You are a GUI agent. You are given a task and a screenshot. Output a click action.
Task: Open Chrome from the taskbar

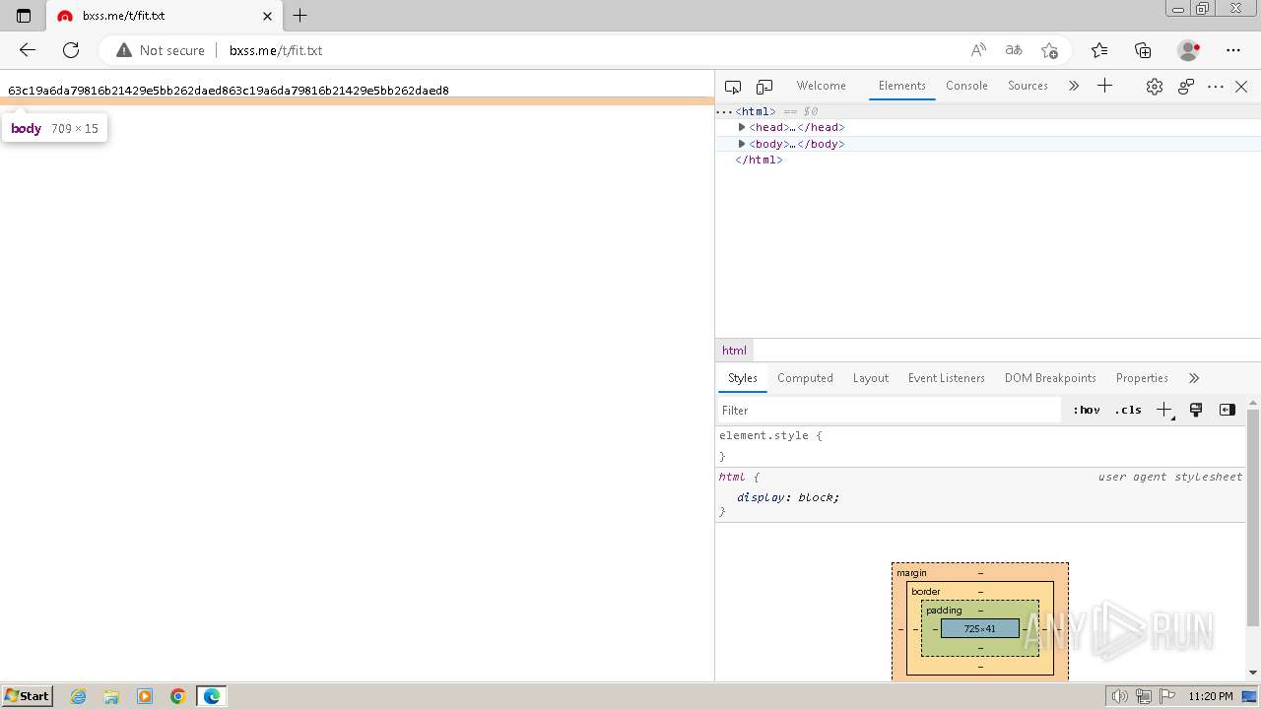coord(177,696)
